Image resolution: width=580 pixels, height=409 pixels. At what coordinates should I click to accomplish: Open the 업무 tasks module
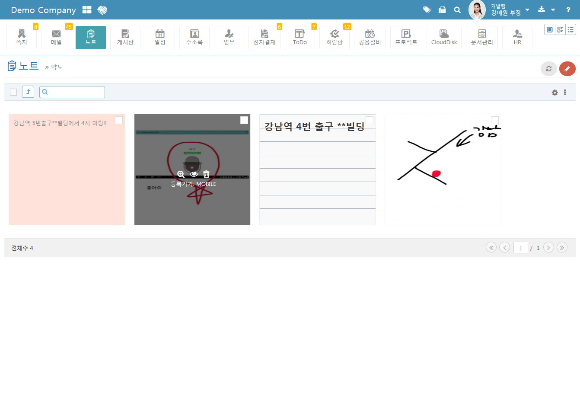coord(229,38)
